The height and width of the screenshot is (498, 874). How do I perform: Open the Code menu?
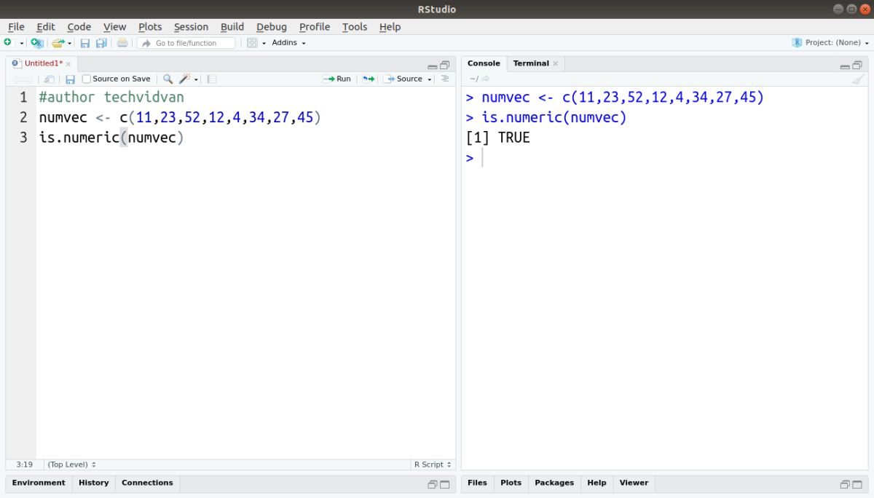coord(79,27)
